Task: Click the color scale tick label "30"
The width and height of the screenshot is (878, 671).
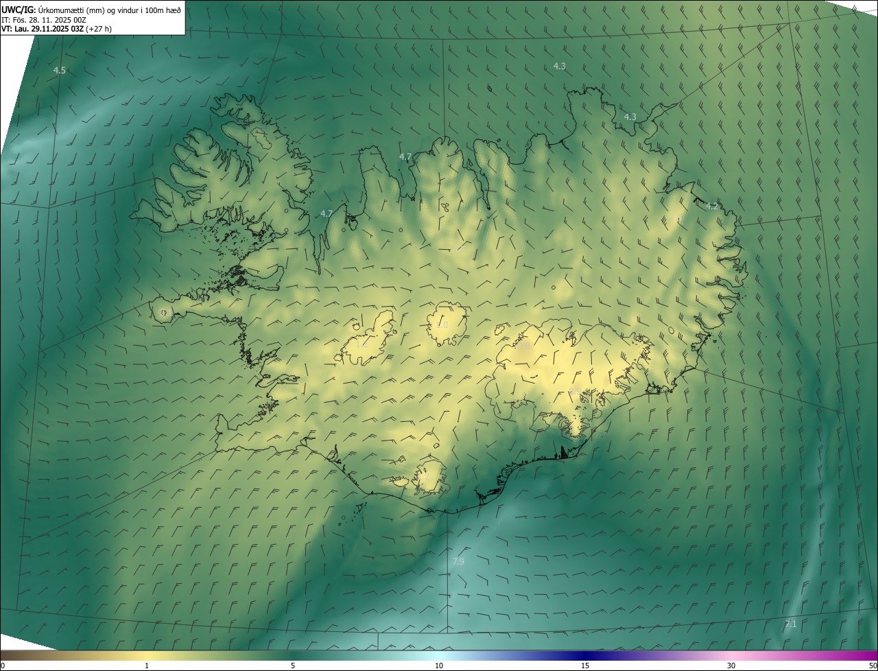Action: [x=731, y=666]
